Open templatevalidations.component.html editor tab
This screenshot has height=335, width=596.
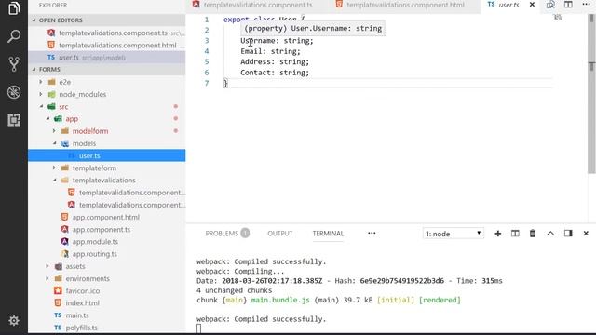400,5
